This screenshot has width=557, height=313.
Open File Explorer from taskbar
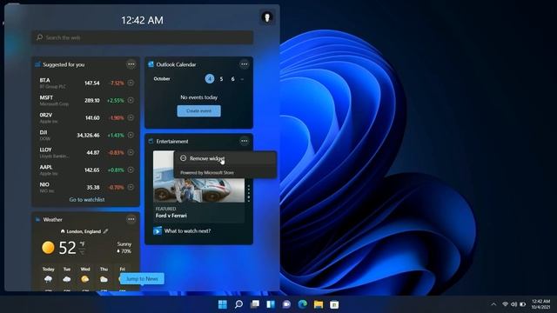pyautogui.click(x=319, y=304)
